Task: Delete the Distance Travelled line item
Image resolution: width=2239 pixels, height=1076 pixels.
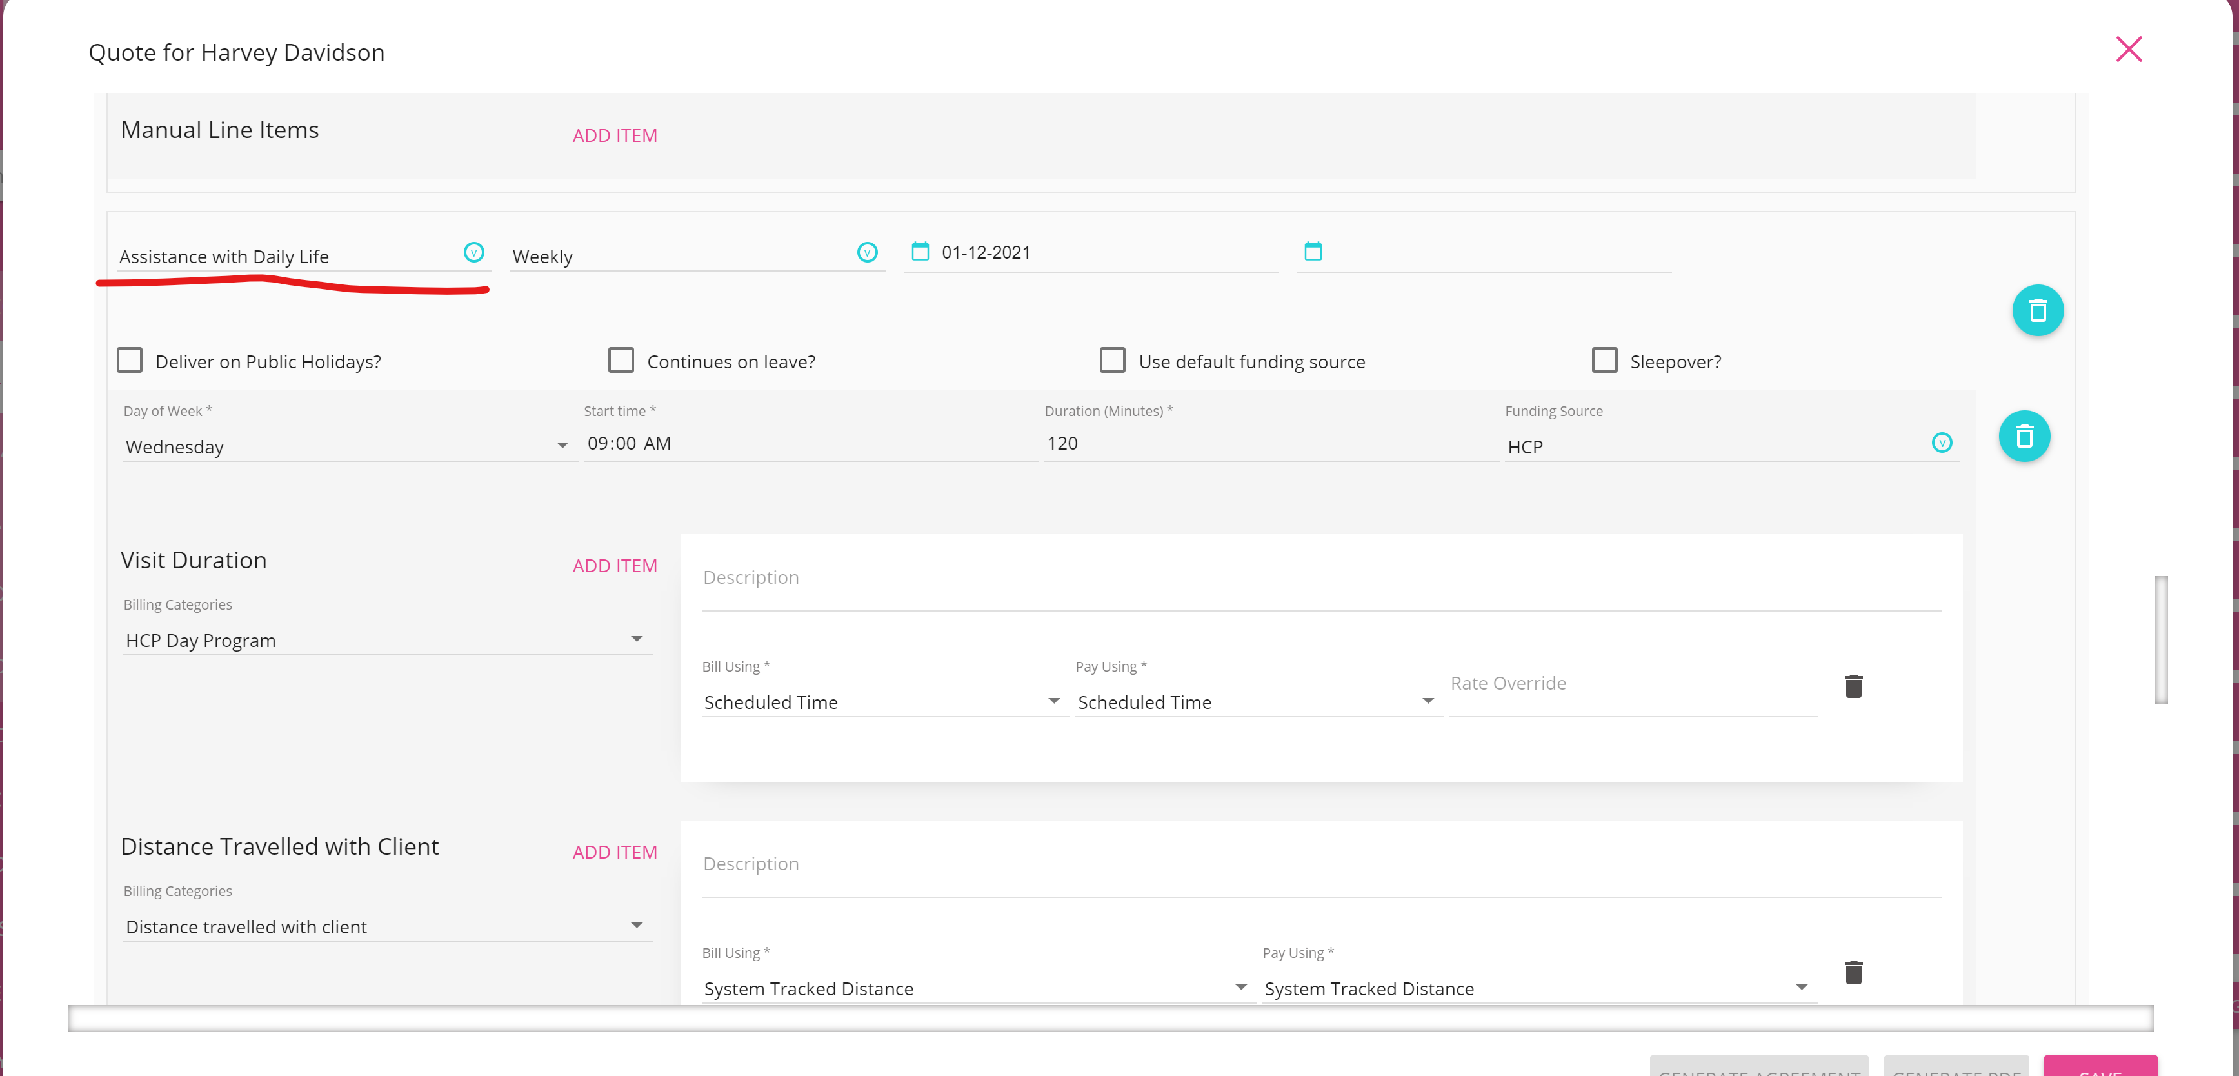Action: click(1853, 973)
